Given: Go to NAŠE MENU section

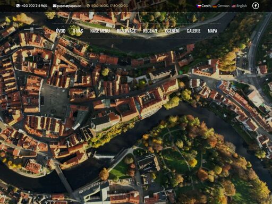Looking at the screenshot, I should coord(100,31).
